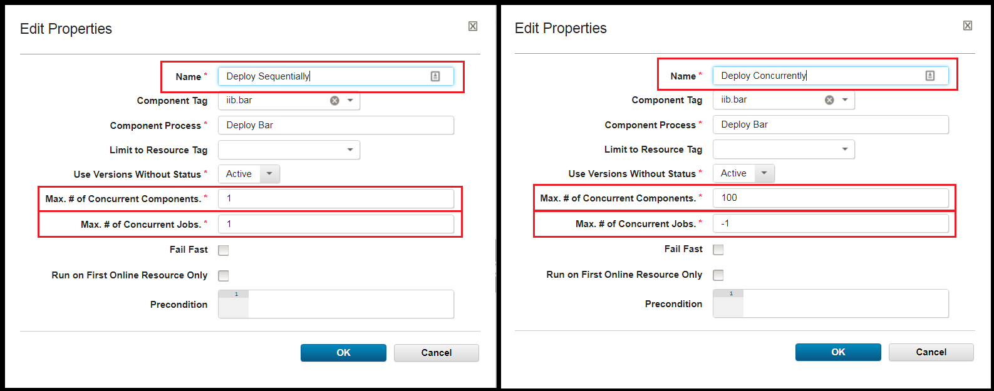Image resolution: width=994 pixels, height=391 pixels.
Task: Enable Fail Fast in Deploy Concurrently dialog
Action: pos(718,250)
